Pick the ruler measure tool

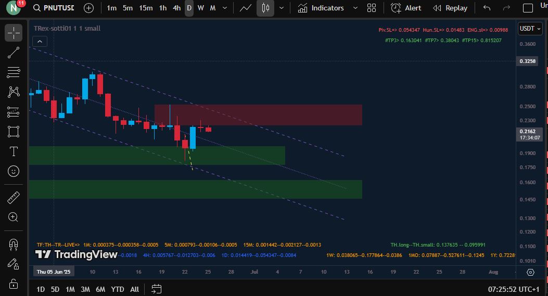(x=14, y=197)
